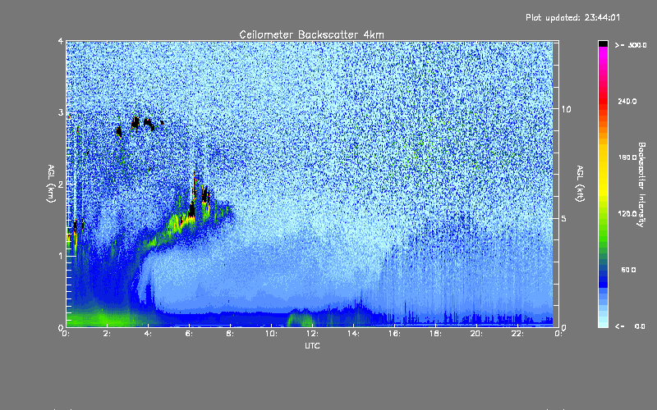The height and width of the screenshot is (410, 657).
Task: Click the colorbar value '120.0'
Action: (x=627, y=213)
